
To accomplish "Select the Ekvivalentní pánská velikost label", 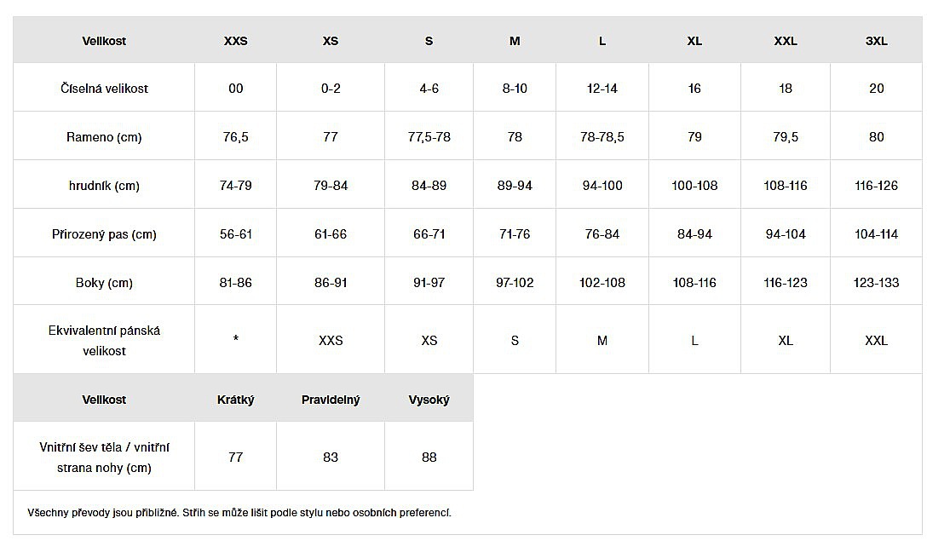I will click(104, 340).
